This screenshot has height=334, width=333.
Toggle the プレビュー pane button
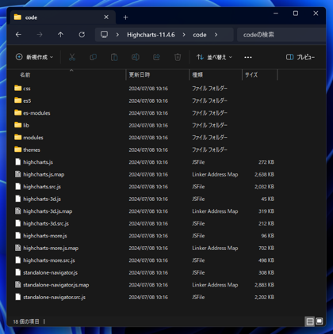pos(300,57)
